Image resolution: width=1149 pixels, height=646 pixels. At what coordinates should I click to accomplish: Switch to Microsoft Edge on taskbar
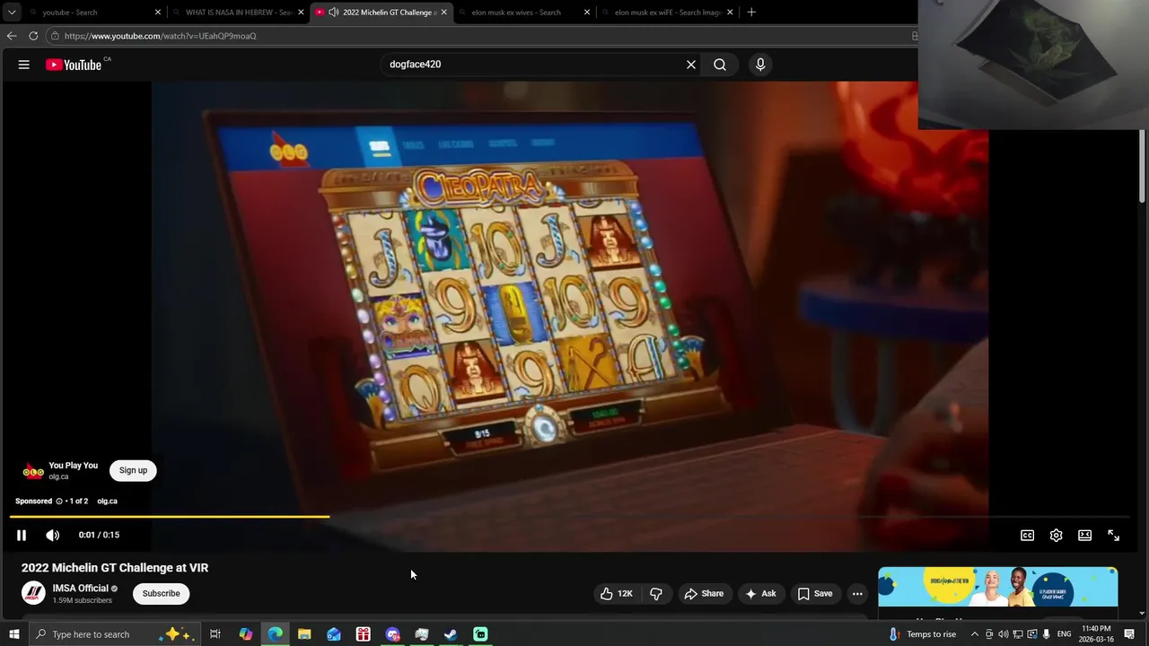coord(275,634)
